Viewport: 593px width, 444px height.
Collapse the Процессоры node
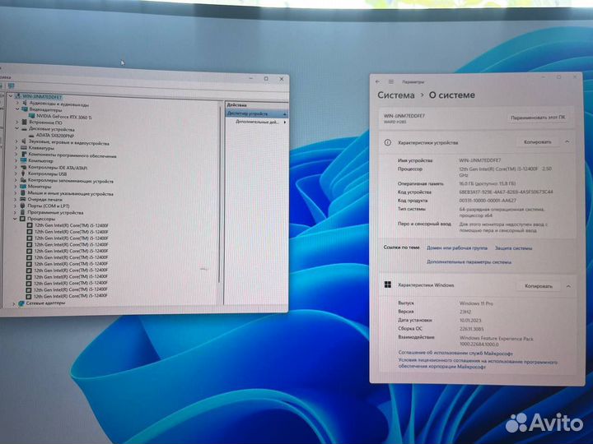tap(15, 219)
